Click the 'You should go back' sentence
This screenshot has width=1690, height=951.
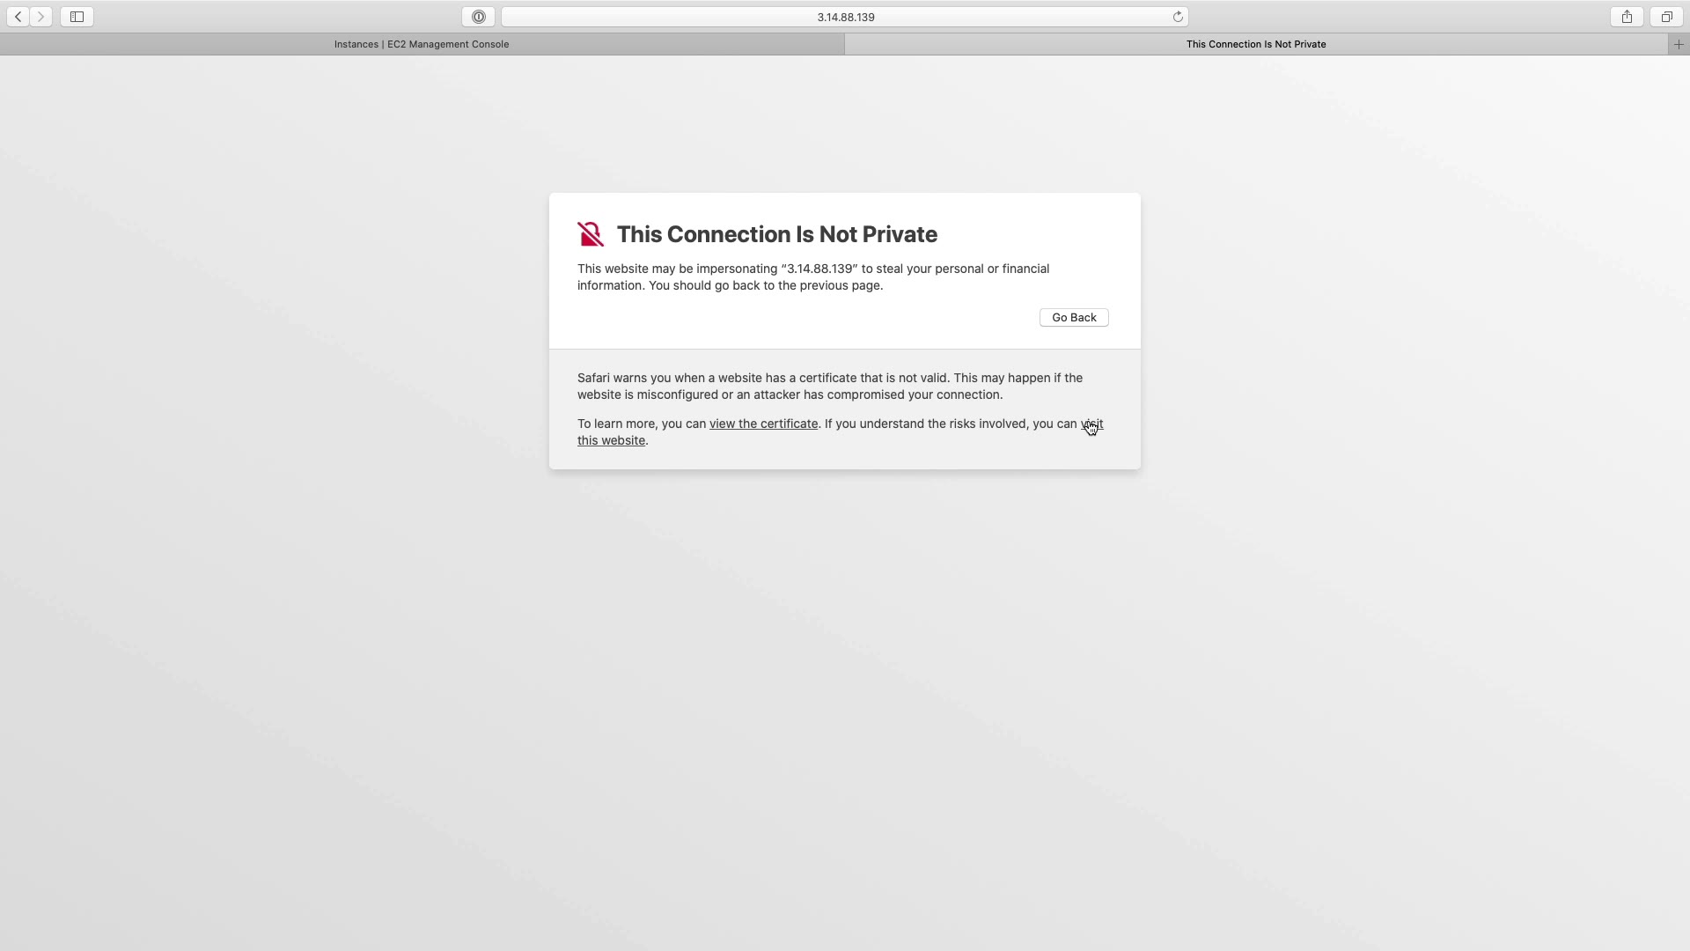(766, 285)
